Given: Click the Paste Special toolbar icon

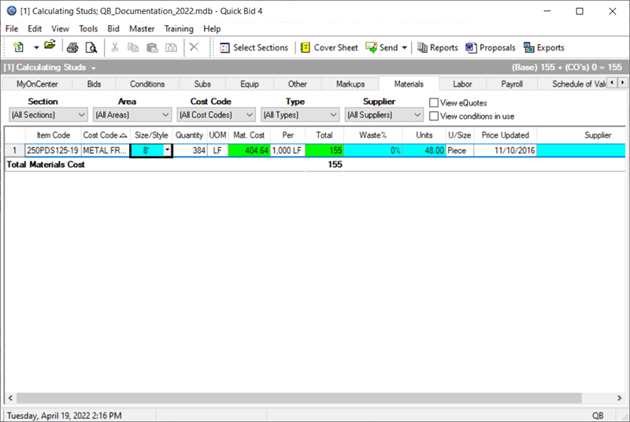Looking at the screenshot, I should (171, 48).
